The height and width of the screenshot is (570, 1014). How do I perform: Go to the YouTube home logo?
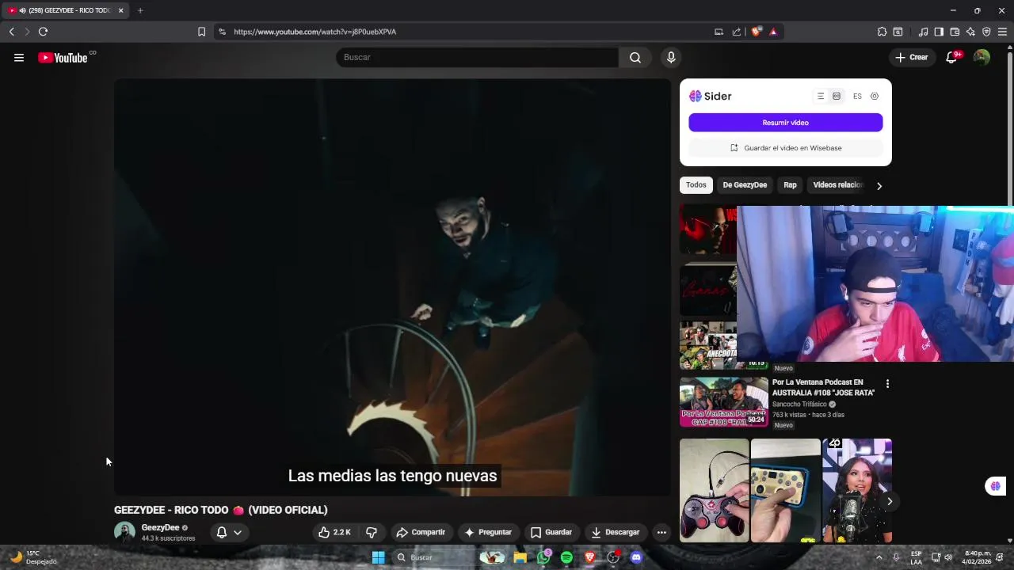coord(63,57)
